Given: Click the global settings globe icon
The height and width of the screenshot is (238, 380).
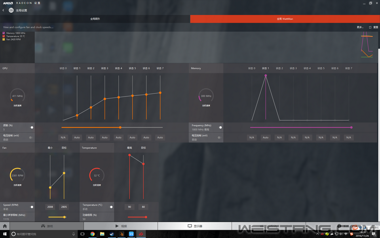Looking at the screenshot, I should click(11, 10).
